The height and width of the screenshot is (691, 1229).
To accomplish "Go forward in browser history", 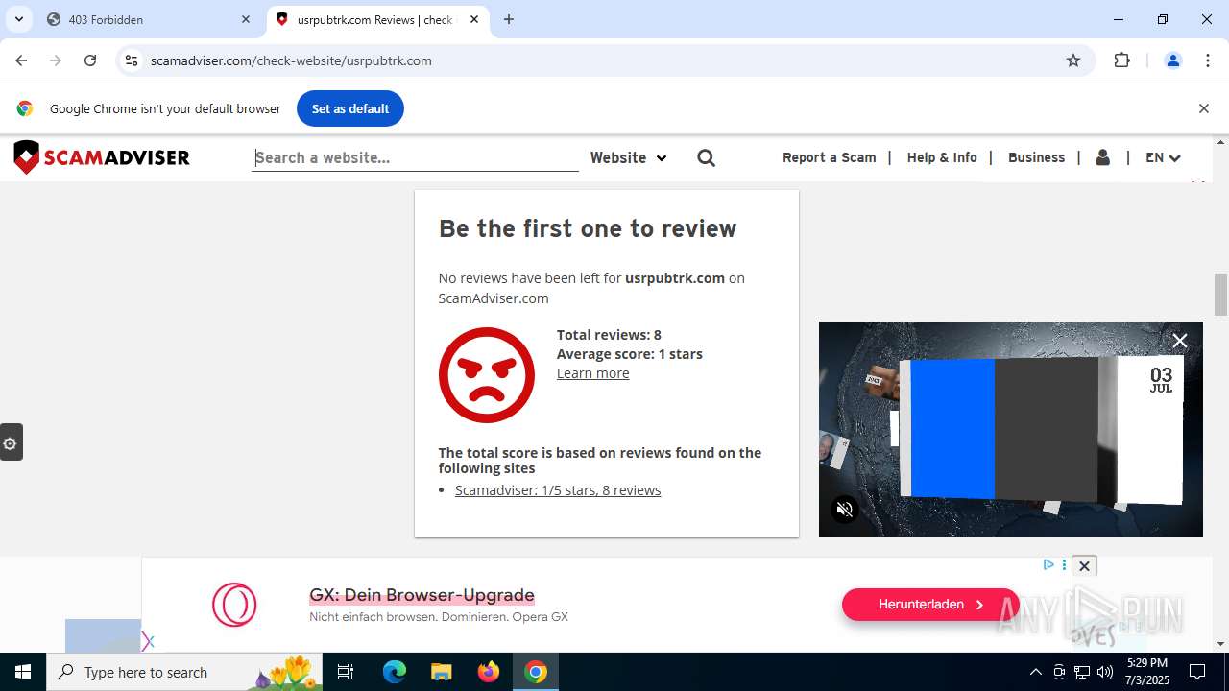I will pyautogui.click(x=56, y=60).
